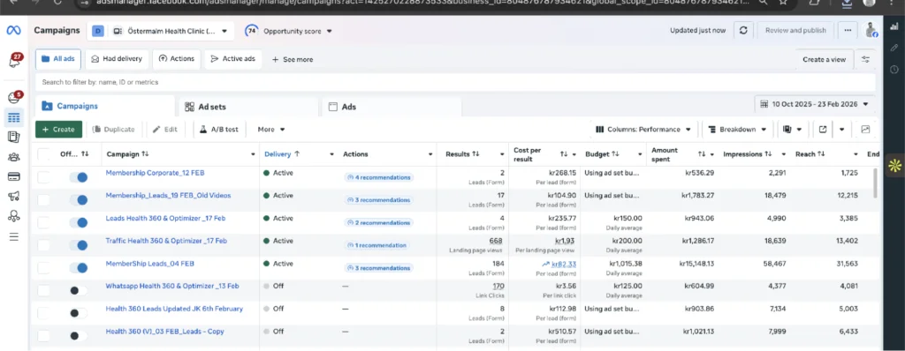Click Membership Corporate_12 FEB 4 recommendations badge

[x=378, y=177]
